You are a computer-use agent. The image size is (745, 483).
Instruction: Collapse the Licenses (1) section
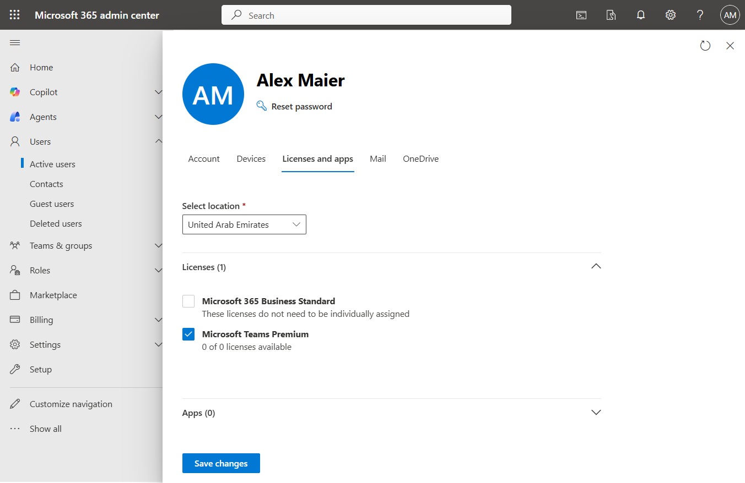pyautogui.click(x=596, y=266)
